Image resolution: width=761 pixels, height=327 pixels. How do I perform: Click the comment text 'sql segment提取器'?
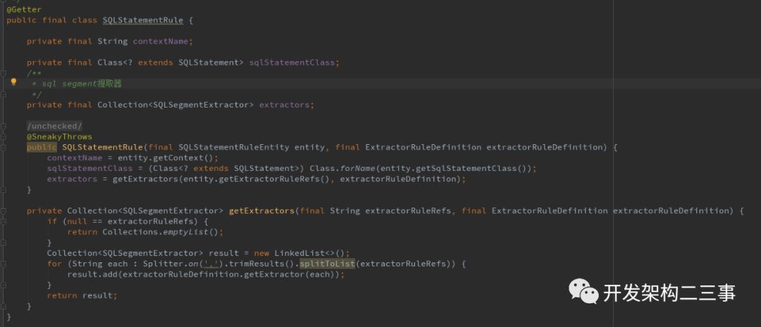(x=82, y=84)
